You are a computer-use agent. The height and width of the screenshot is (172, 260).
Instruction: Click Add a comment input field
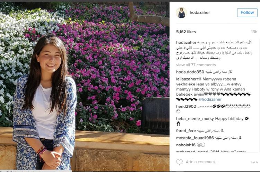click(x=201, y=162)
